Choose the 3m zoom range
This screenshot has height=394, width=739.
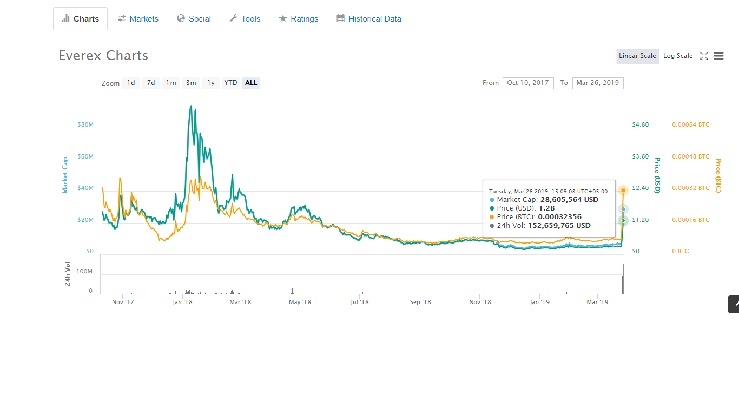[x=191, y=83]
